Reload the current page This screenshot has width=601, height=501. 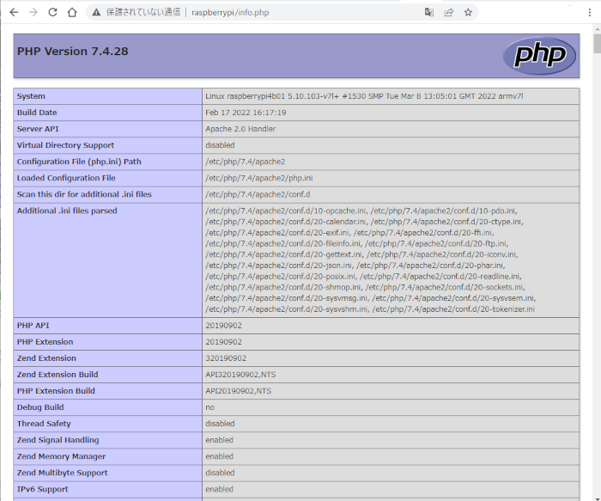[x=53, y=13]
